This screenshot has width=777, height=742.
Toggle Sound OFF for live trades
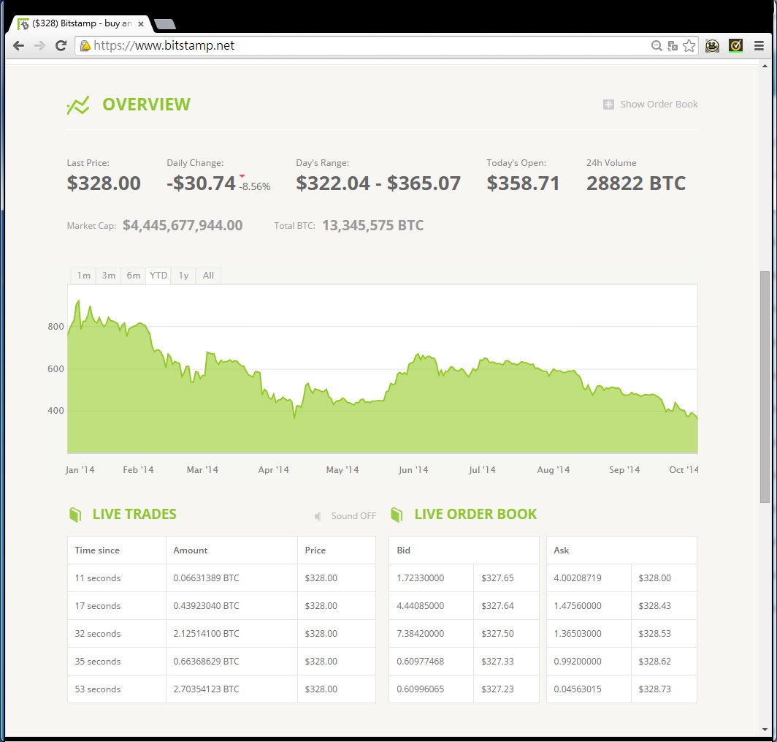click(x=353, y=516)
